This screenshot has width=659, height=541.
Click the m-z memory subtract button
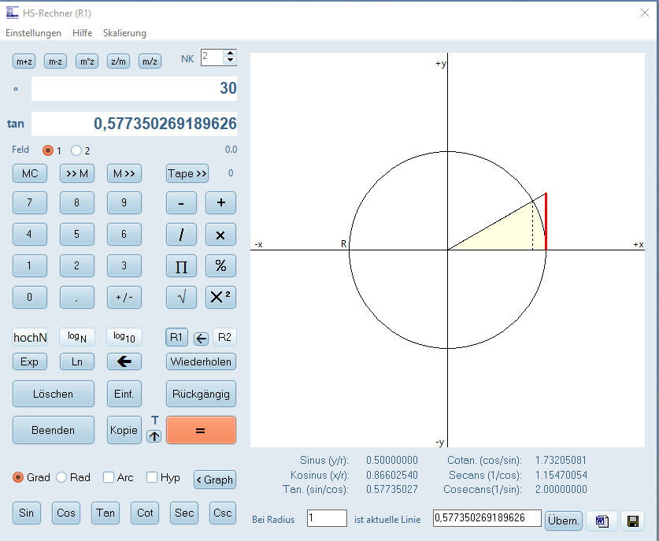55,61
